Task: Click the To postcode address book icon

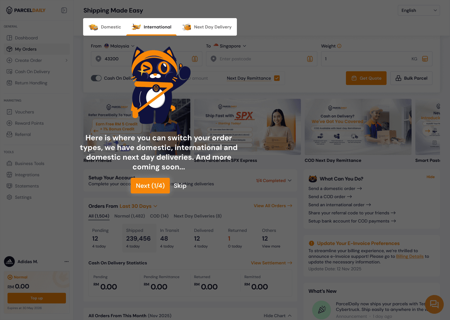Action: pos(310,59)
